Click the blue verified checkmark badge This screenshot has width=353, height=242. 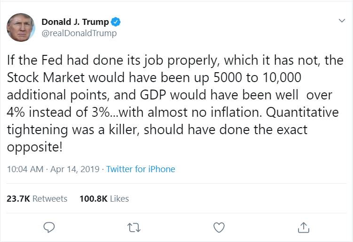tap(116, 22)
